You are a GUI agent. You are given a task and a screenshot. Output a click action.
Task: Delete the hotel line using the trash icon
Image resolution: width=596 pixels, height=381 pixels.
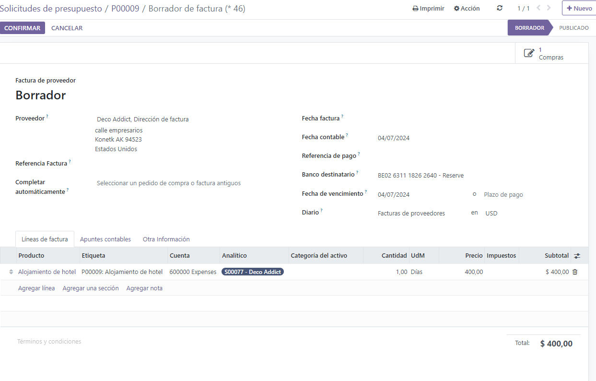pos(576,272)
